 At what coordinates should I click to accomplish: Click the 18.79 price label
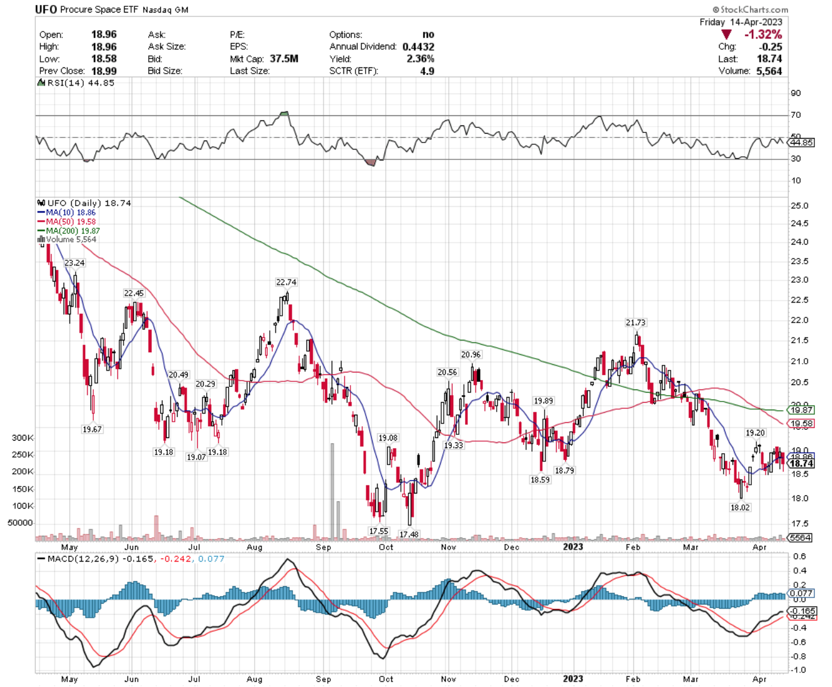pyautogui.click(x=564, y=470)
